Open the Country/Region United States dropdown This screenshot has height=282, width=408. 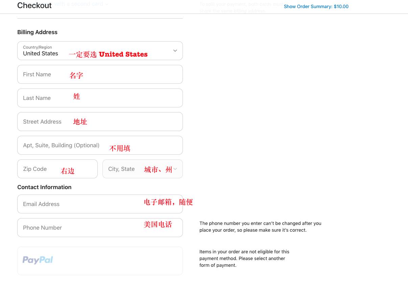pyautogui.click(x=100, y=51)
